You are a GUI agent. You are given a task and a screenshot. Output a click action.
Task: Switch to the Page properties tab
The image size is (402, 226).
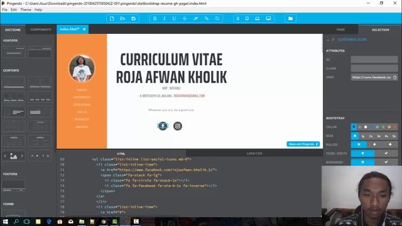coord(340,30)
